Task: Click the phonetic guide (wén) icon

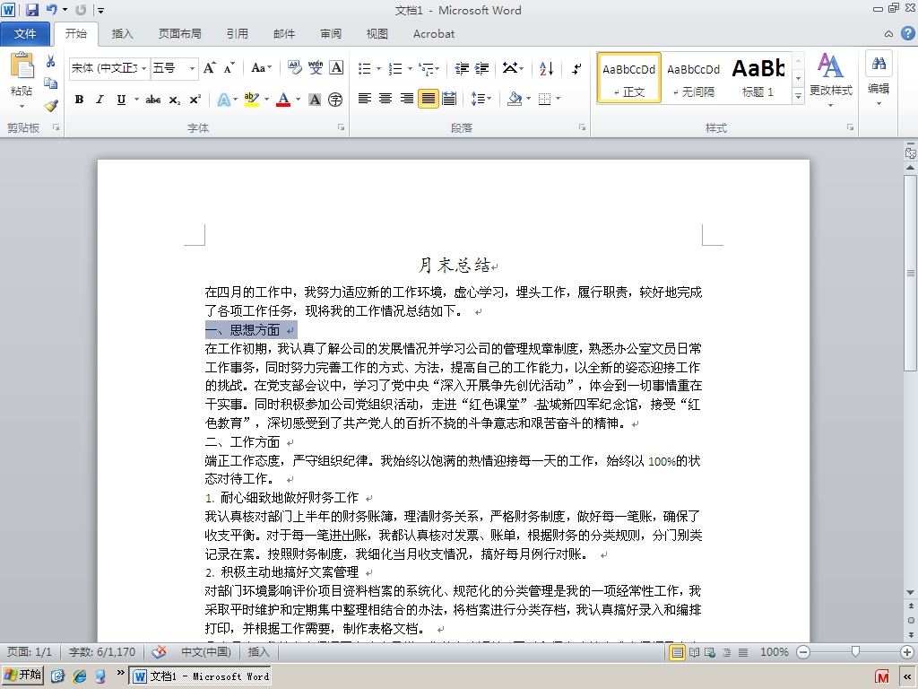Action: 316,68
